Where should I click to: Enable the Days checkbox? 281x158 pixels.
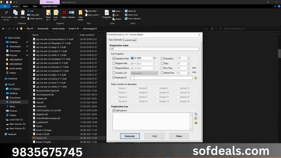162,63
